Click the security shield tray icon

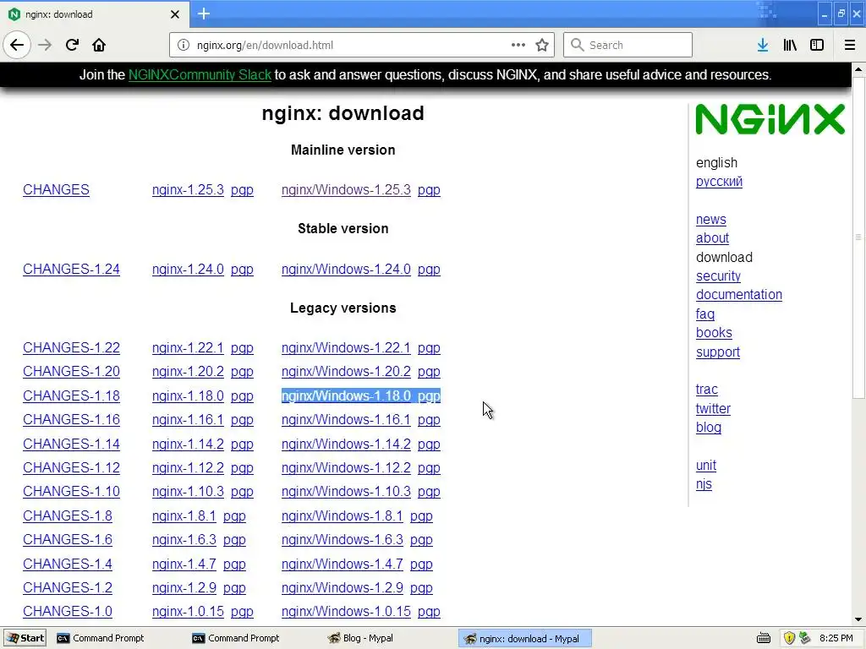click(x=789, y=639)
